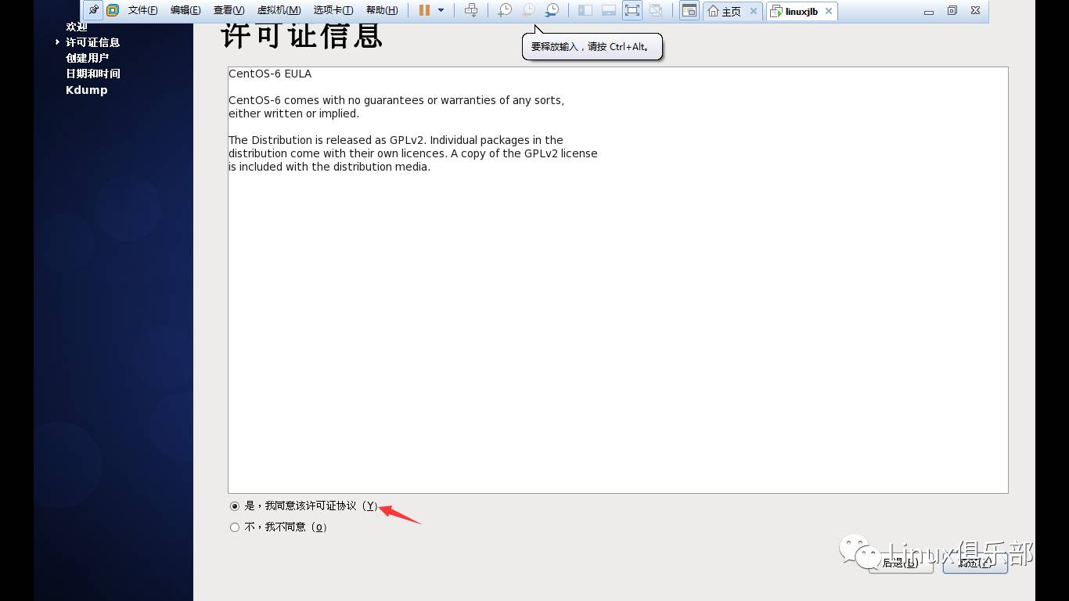Take a snapshot of the virtual machine

505,10
